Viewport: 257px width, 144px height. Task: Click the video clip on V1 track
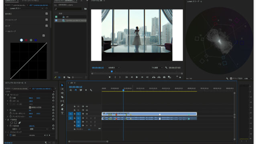coord(149,114)
